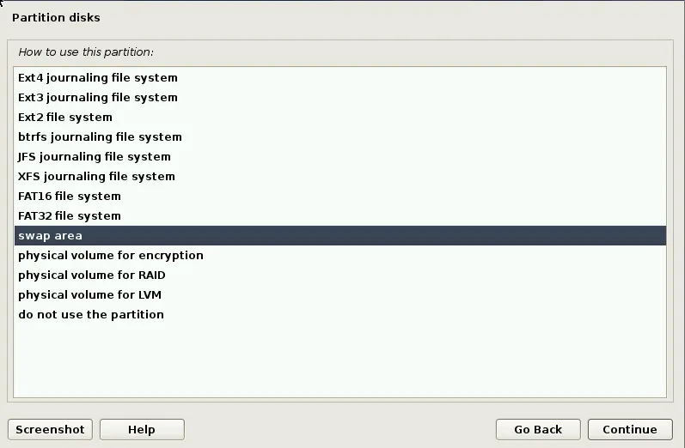Choose physical volume for encryption

click(339, 255)
